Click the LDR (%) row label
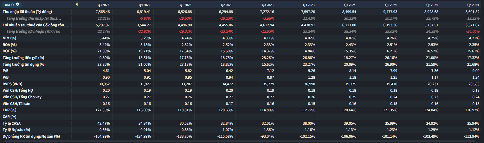 tap(9, 110)
